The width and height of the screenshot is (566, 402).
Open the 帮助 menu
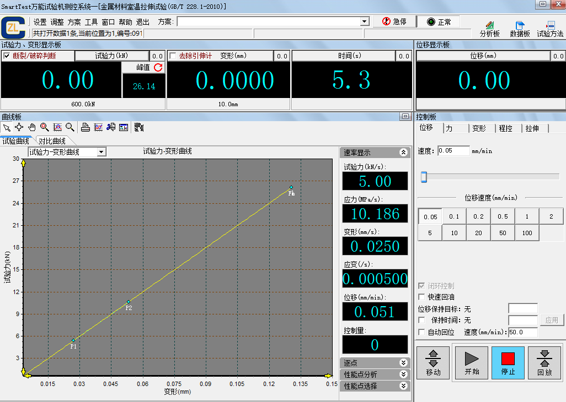[126, 22]
